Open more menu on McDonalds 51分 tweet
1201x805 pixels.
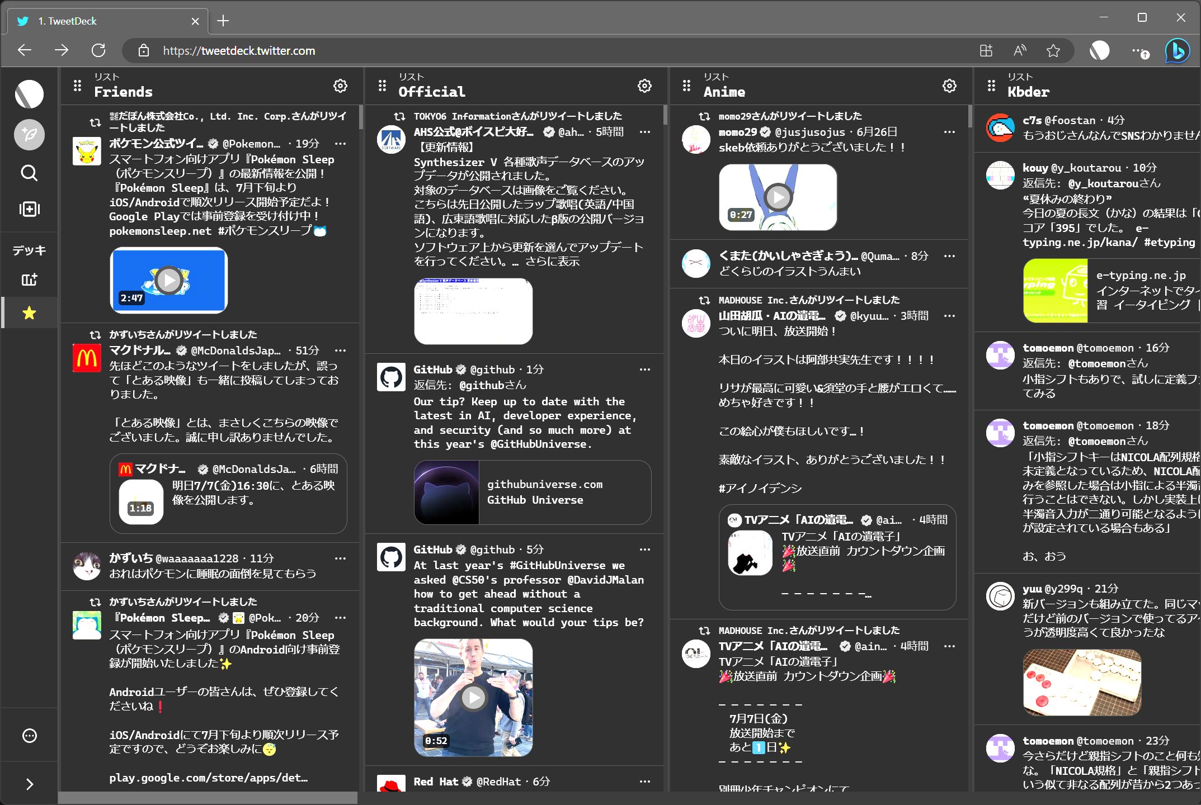point(340,351)
